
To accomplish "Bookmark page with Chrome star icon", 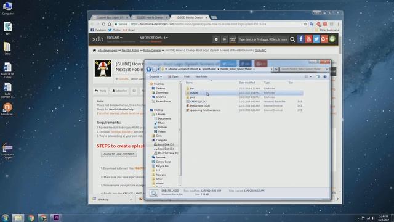I will [305, 24].
